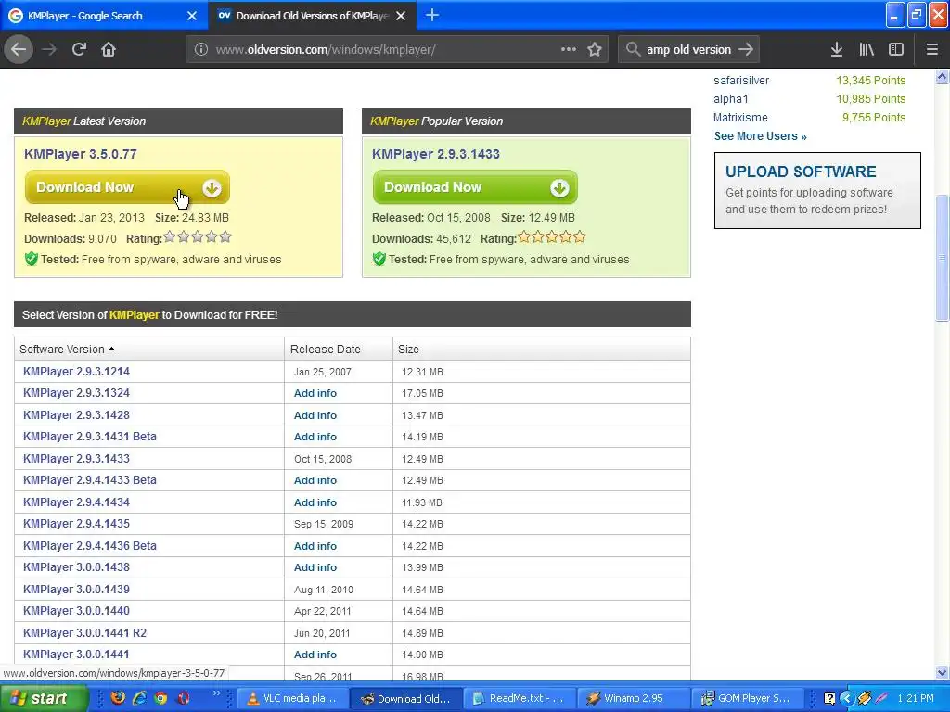Add info for KMPlayer 3.0.0.1441
This screenshot has width=950, height=712.
(x=315, y=655)
